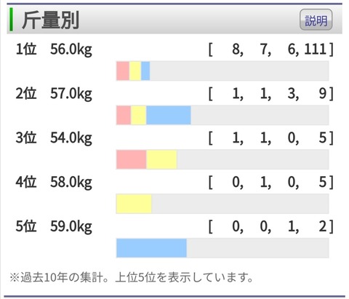The image size is (349, 299).
Task: Click the [0, 0, 1, 2] record stats
Action: pos(271,226)
